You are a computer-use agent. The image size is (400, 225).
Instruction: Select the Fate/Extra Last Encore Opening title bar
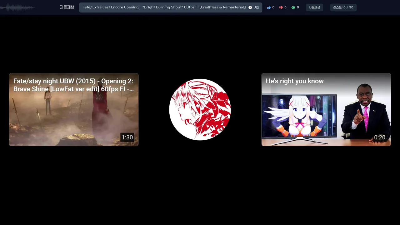point(171,7)
